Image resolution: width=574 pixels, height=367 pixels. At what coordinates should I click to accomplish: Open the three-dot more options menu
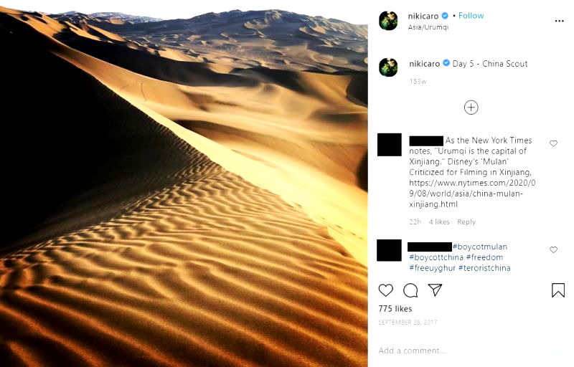559,21
